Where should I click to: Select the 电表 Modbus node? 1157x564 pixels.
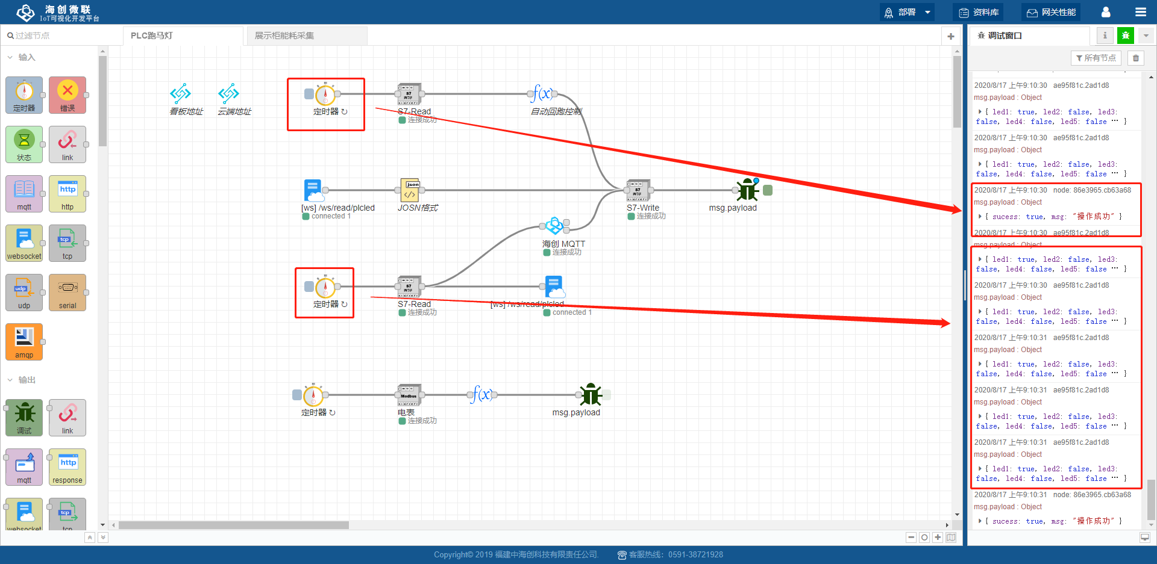(x=409, y=395)
